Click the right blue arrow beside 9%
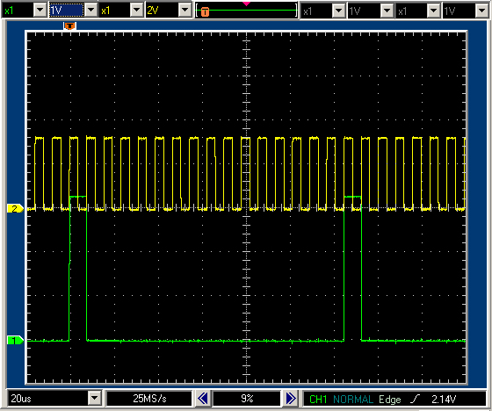This screenshot has width=492, height=411. pyautogui.click(x=291, y=399)
